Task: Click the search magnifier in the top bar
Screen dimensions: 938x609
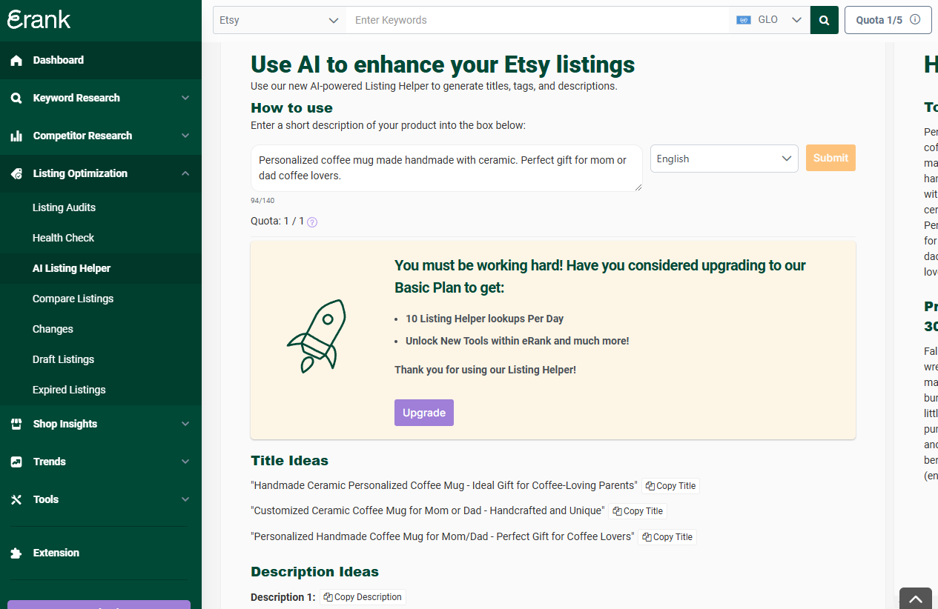Action: pyautogui.click(x=824, y=19)
